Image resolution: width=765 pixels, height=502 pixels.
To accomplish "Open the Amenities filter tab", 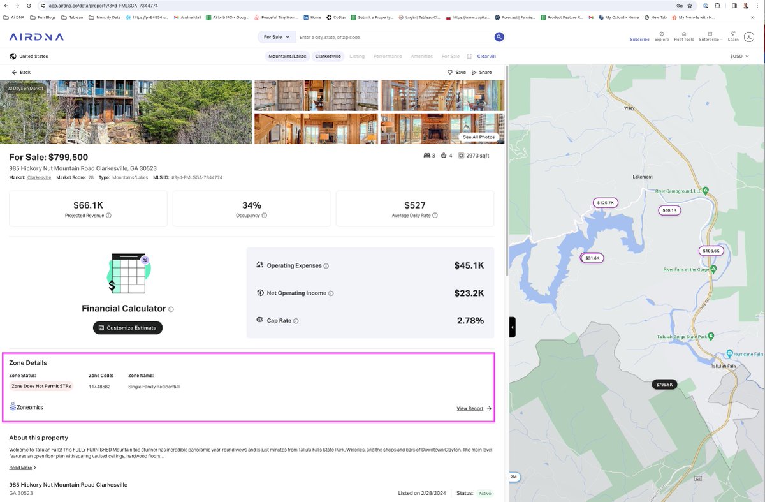I will [x=422, y=56].
